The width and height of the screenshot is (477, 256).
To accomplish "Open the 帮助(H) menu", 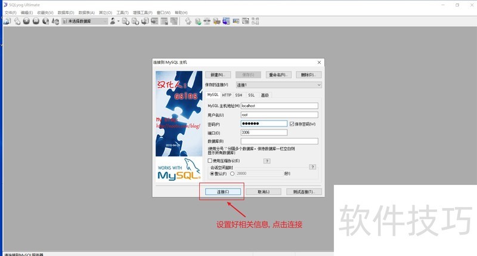I will pos(181,13).
